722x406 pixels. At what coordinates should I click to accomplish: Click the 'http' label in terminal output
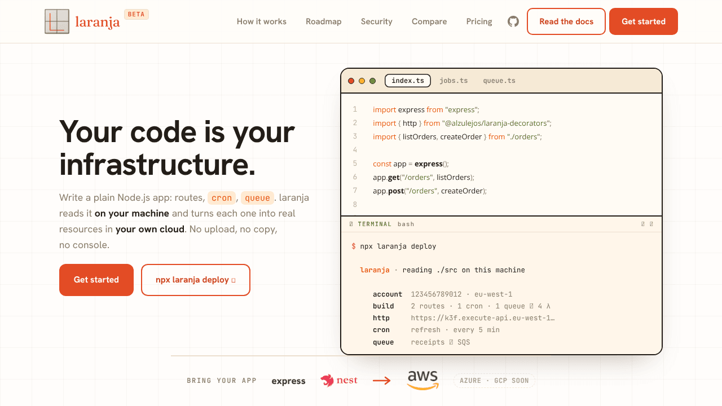point(381,318)
